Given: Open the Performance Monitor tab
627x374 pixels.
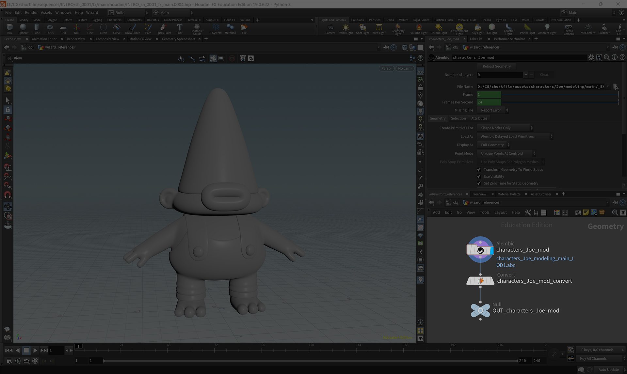Looking at the screenshot, I should click(x=509, y=39).
